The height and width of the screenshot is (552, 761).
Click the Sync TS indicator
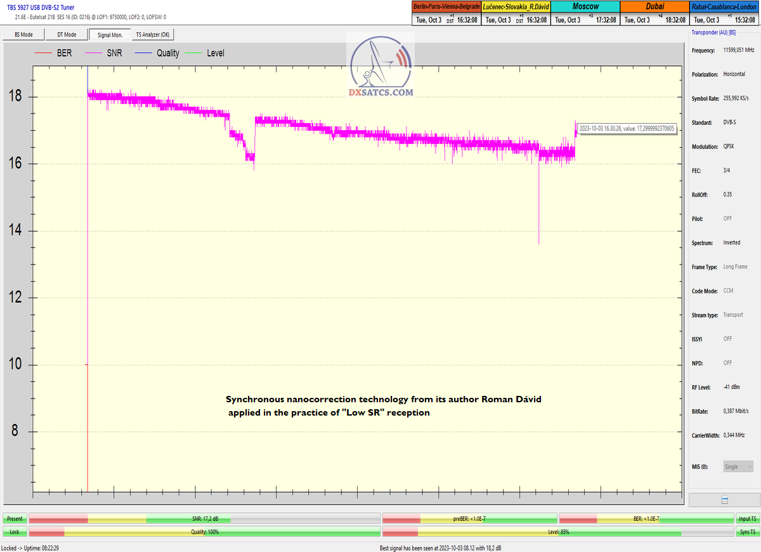[x=747, y=532]
